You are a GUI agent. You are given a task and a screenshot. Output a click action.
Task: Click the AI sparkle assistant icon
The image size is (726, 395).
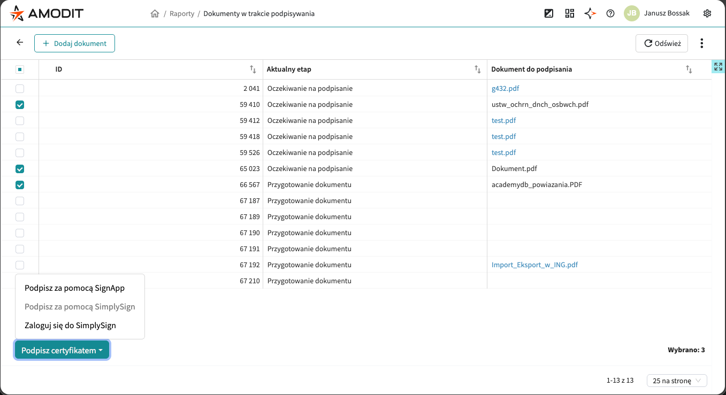(590, 13)
